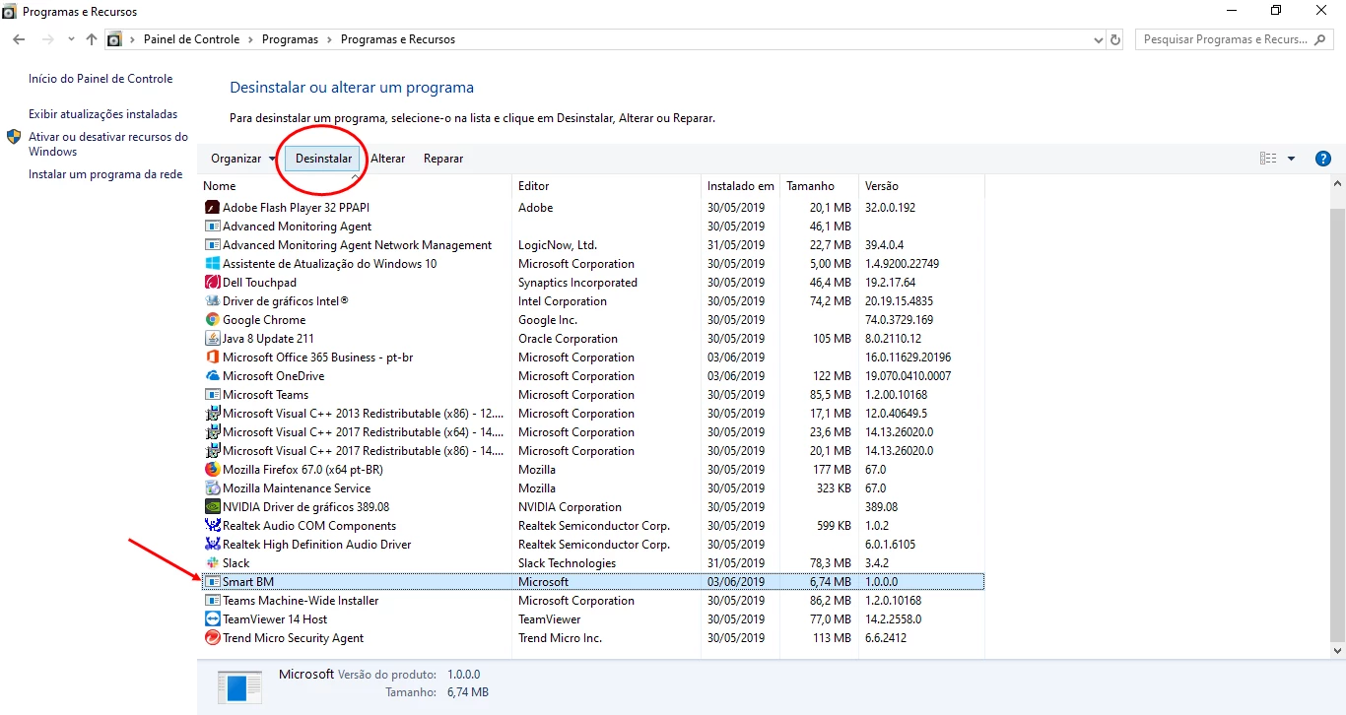The image size is (1346, 715).
Task: Click the Realtek Audio COM Components icon
Action: pos(212,526)
